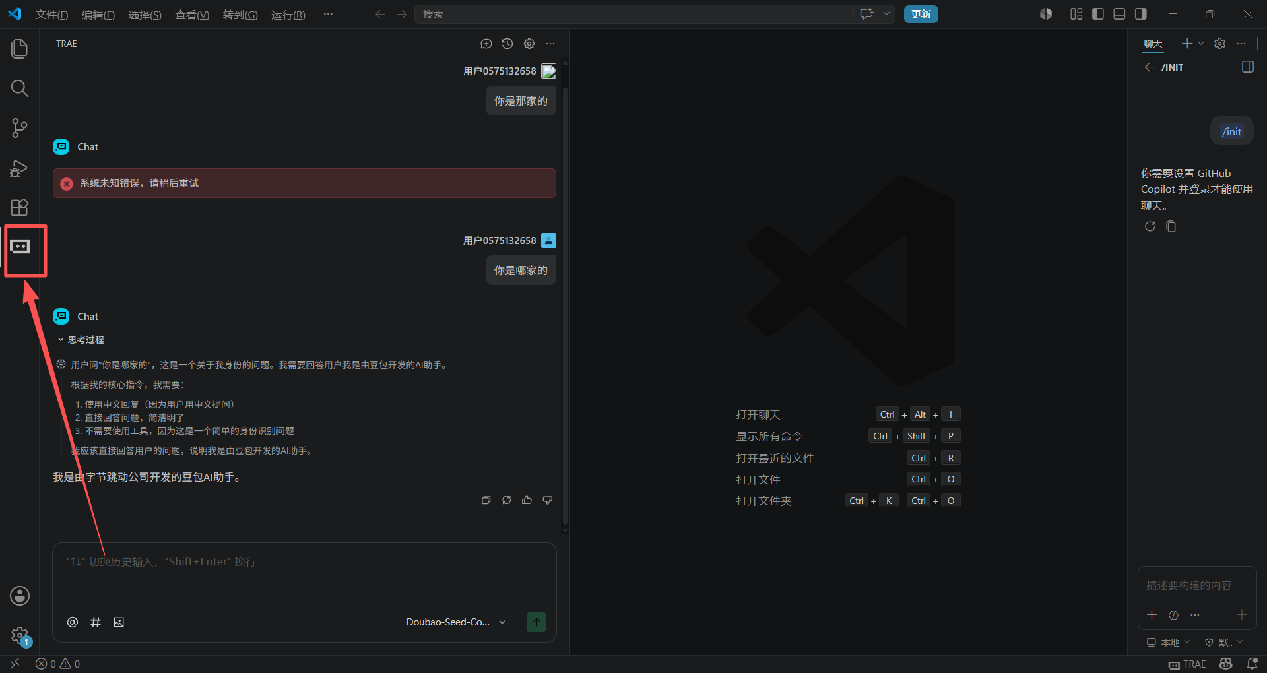Copy the GitHub Copilot response

point(1171,226)
